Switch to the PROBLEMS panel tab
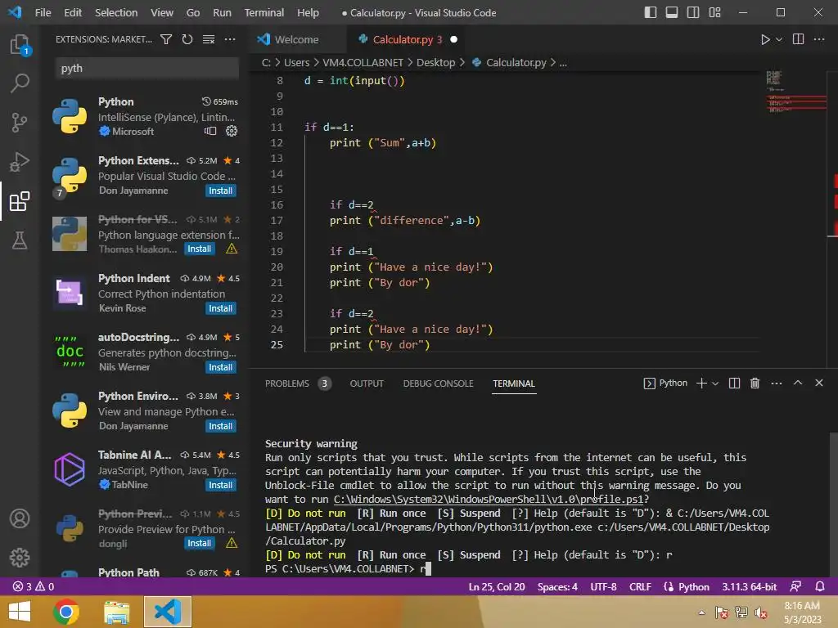Screen dimensions: 838x628 tap(287, 384)
